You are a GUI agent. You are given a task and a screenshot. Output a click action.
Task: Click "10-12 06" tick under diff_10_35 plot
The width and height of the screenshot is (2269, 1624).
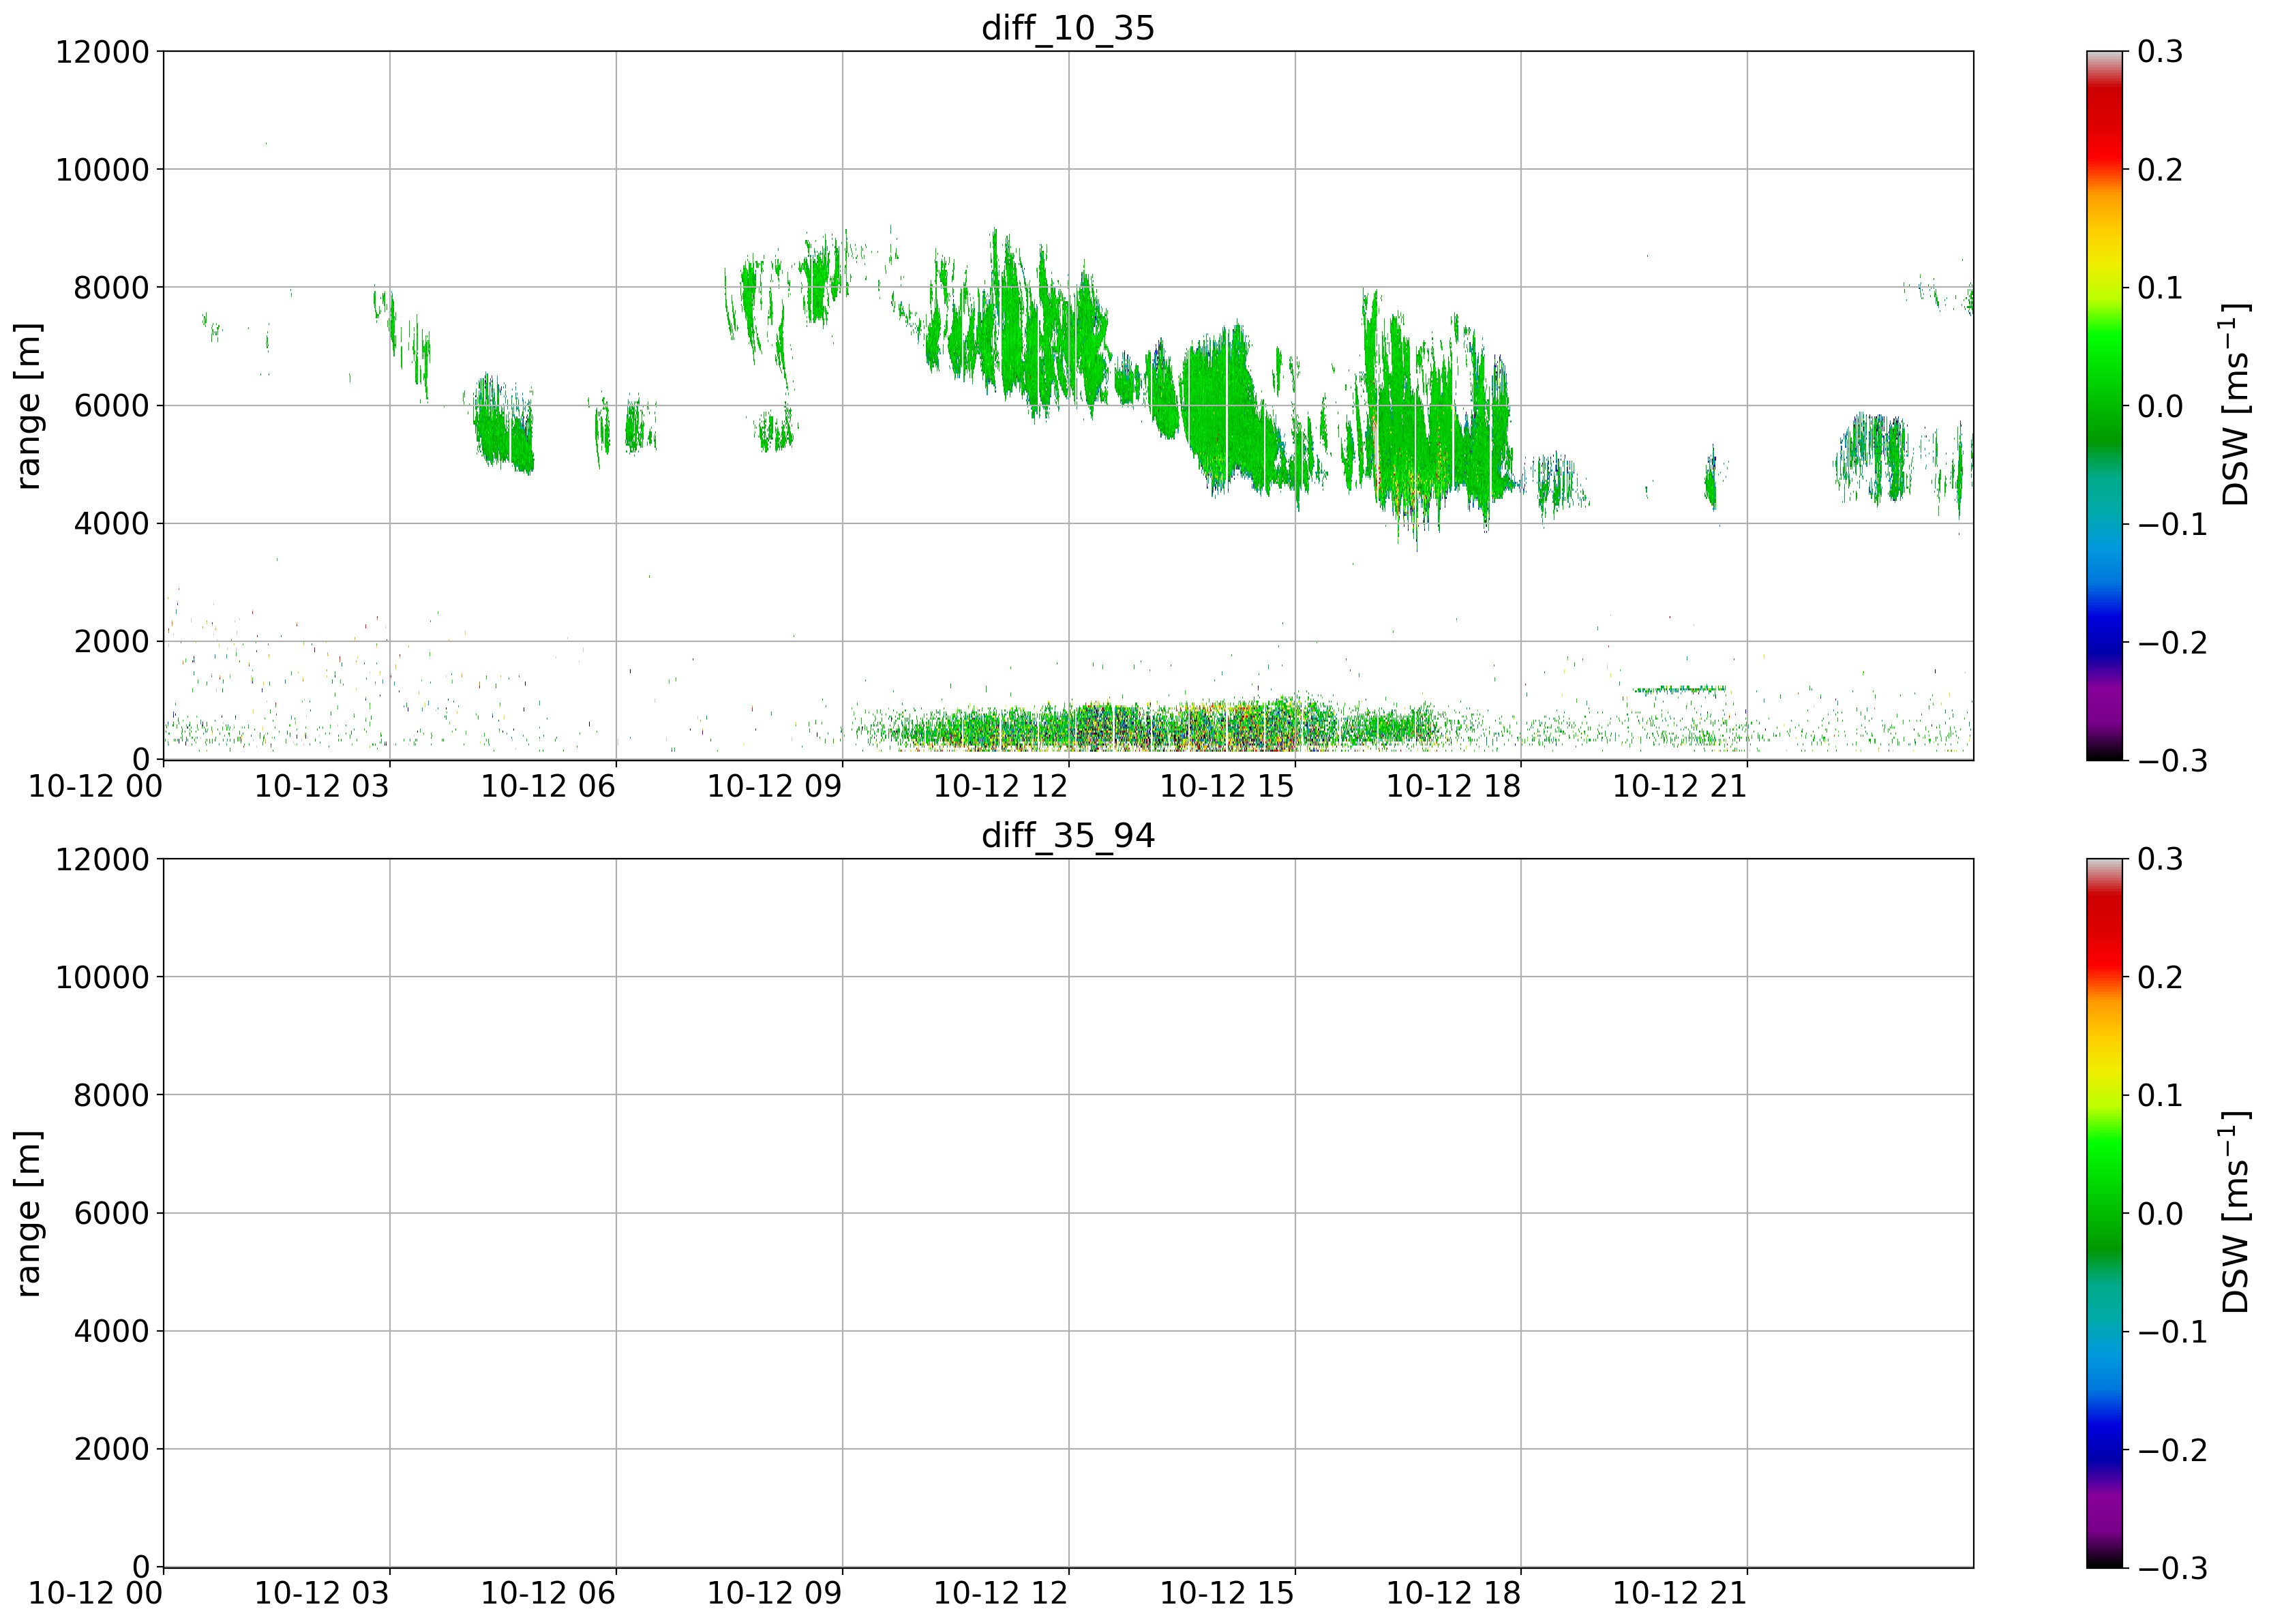[x=548, y=787]
